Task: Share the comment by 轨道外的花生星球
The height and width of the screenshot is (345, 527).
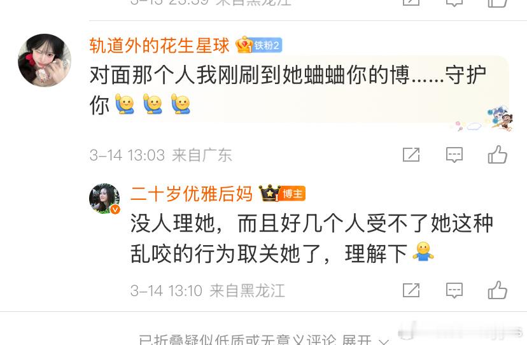Action: (x=411, y=155)
